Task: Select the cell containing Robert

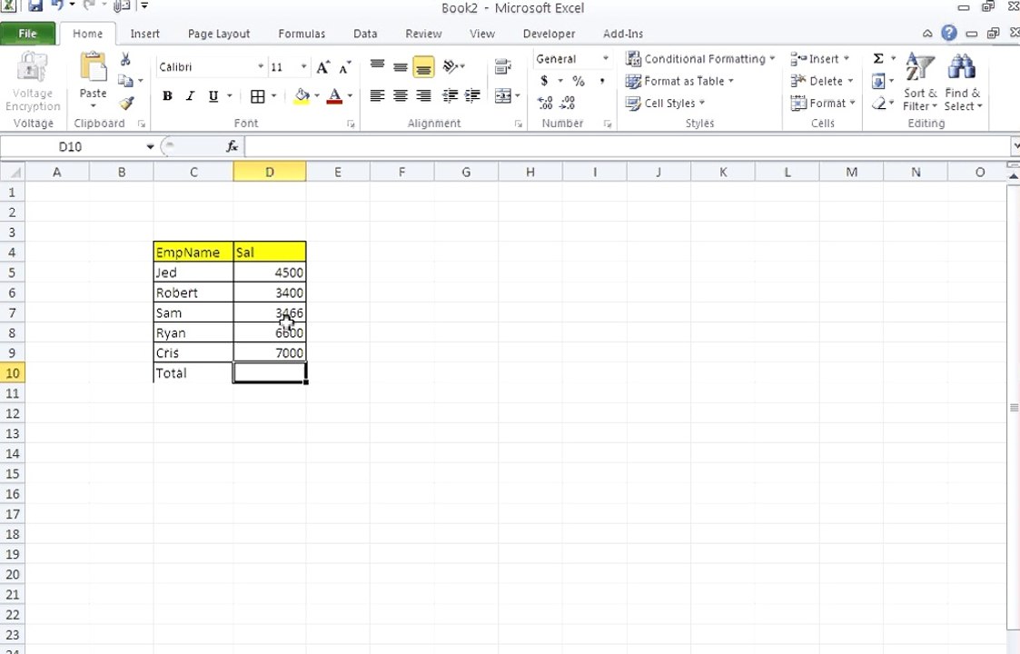Action: point(193,292)
